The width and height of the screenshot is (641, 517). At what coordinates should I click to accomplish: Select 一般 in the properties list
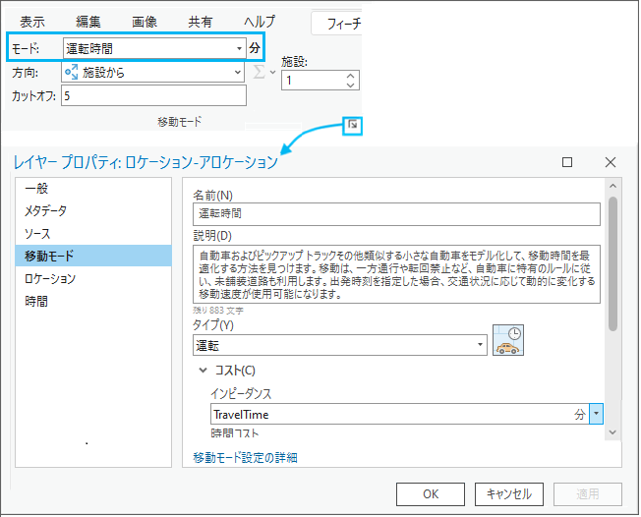click(x=36, y=188)
